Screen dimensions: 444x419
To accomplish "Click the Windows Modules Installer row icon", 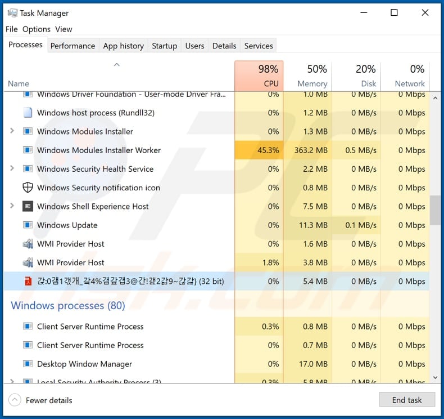I will coord(28,131).
